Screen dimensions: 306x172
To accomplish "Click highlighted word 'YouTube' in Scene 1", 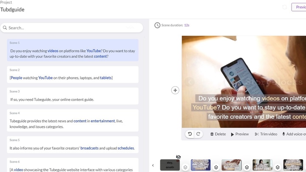I will (93, 51).
